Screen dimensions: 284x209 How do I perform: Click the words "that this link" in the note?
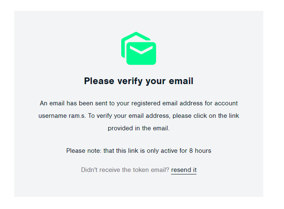click(x=121, y=151)
